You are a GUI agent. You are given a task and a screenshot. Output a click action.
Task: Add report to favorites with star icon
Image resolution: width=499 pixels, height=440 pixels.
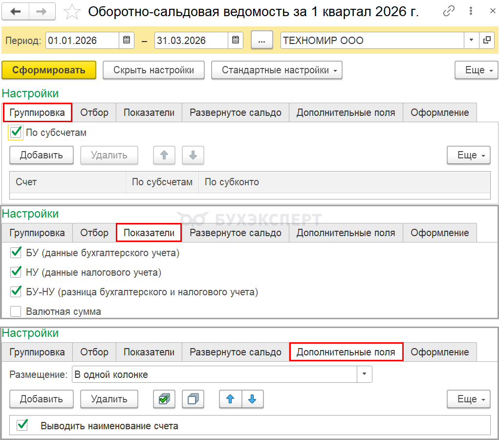point(72,12)
